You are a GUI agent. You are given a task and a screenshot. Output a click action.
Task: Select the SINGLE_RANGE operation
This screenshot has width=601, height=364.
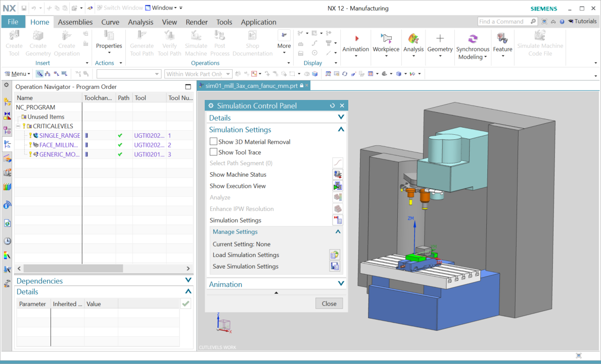pyautogui.click(x=60, y=135)
